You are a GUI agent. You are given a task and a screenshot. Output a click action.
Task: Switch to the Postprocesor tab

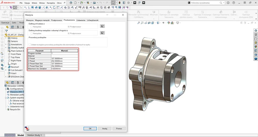(x=57, y=20)
